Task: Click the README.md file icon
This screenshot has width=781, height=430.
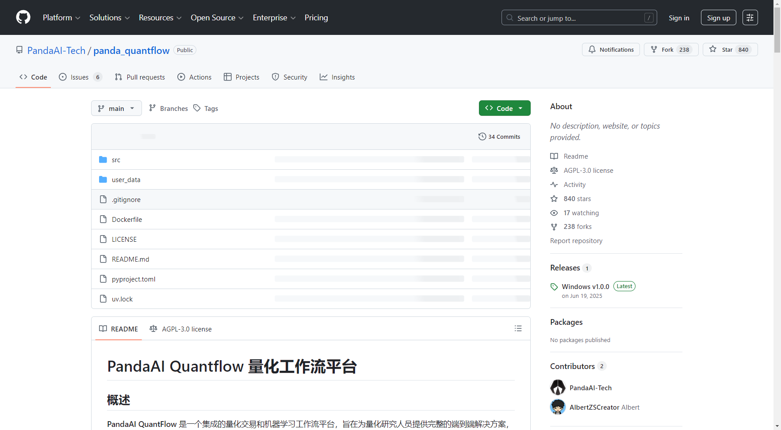Action: coord(103,259)
